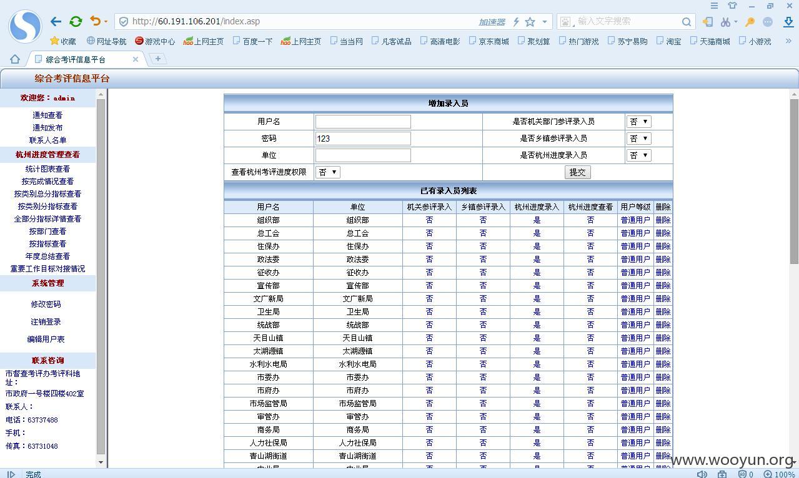Click the 提交 submit button
Screen dimensions: 799x478
coord(577,172)
